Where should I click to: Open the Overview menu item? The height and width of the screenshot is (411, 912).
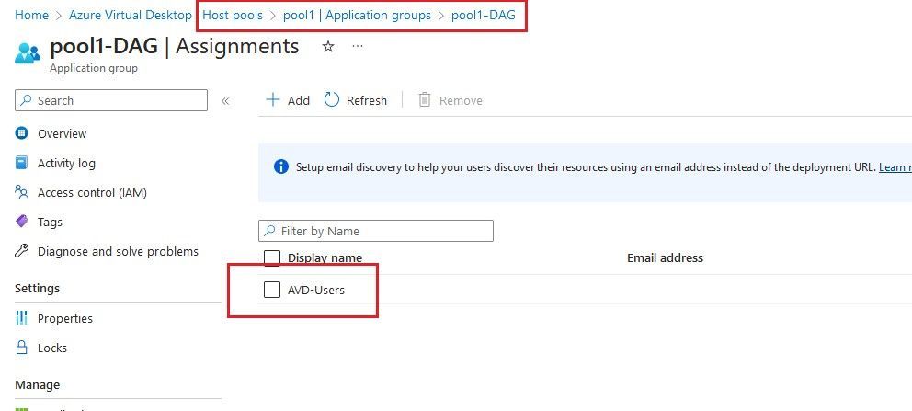point(62,133)
